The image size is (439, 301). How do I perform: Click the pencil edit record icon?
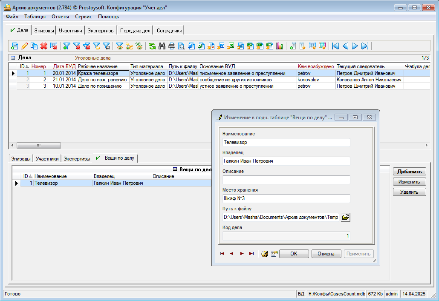coord(24,46)
